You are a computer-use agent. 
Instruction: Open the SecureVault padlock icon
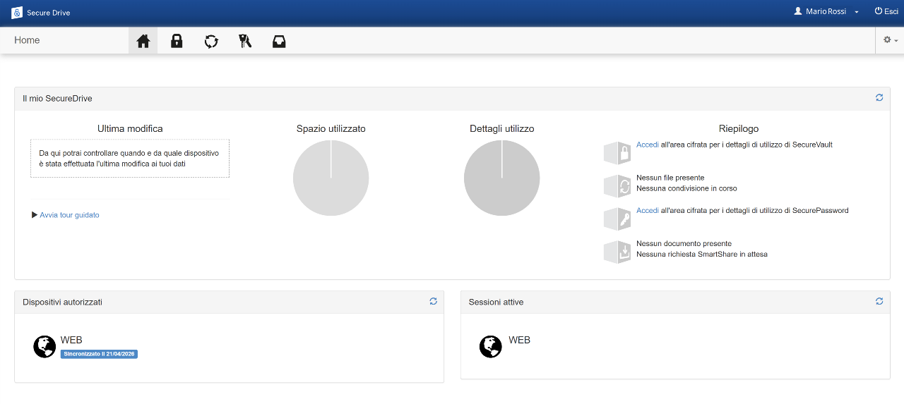coord(177,41)
